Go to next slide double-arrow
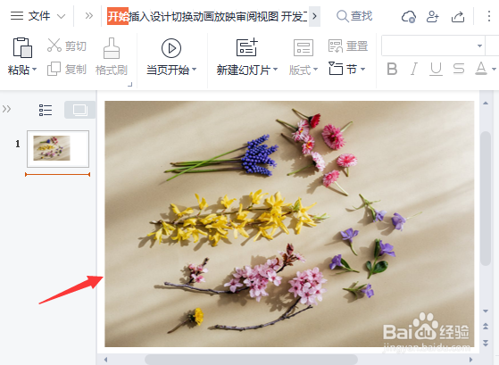This screenshot has height=365, width=499. (486, 343)
